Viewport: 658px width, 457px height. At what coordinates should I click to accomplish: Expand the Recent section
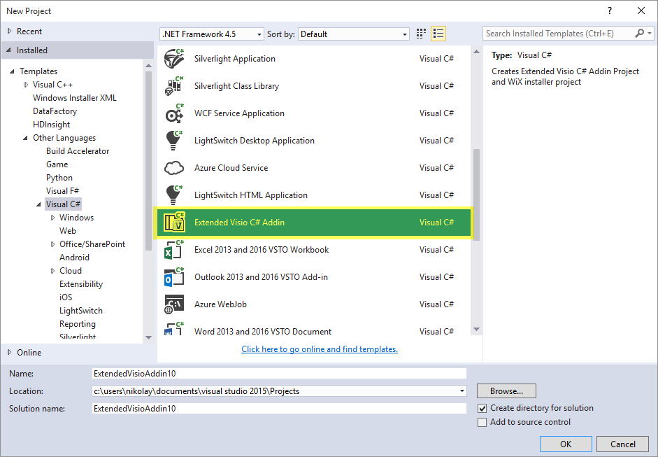[10, 31]
